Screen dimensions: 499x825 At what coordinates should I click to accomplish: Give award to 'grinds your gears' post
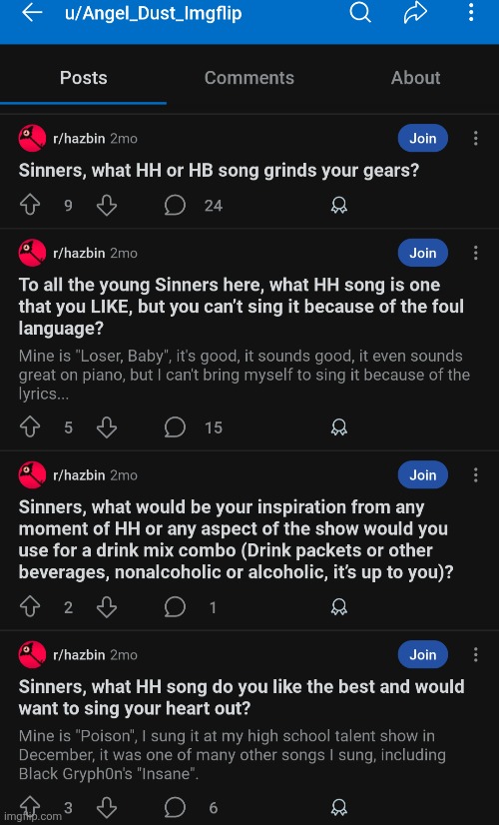tap(339, 205)
